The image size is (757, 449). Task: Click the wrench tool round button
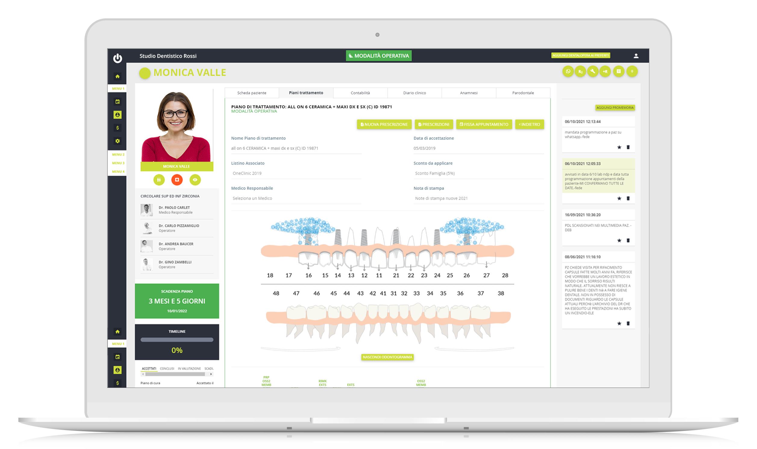click(593, 71)
